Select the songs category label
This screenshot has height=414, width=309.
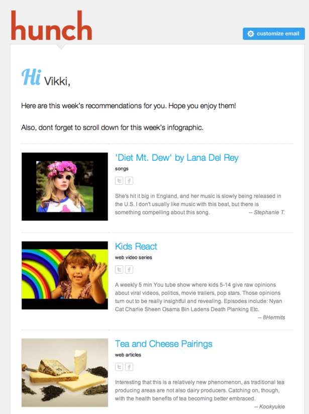(122, 169)
